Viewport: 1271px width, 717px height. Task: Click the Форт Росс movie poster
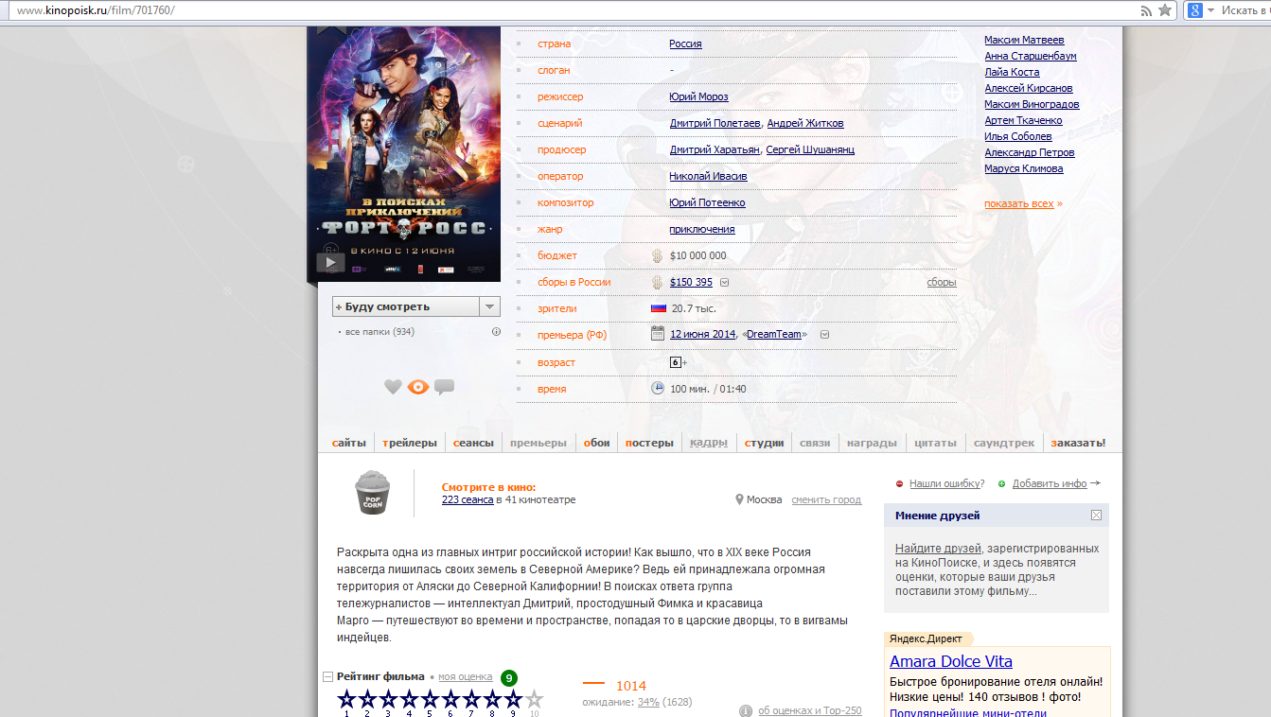point(403,154)
